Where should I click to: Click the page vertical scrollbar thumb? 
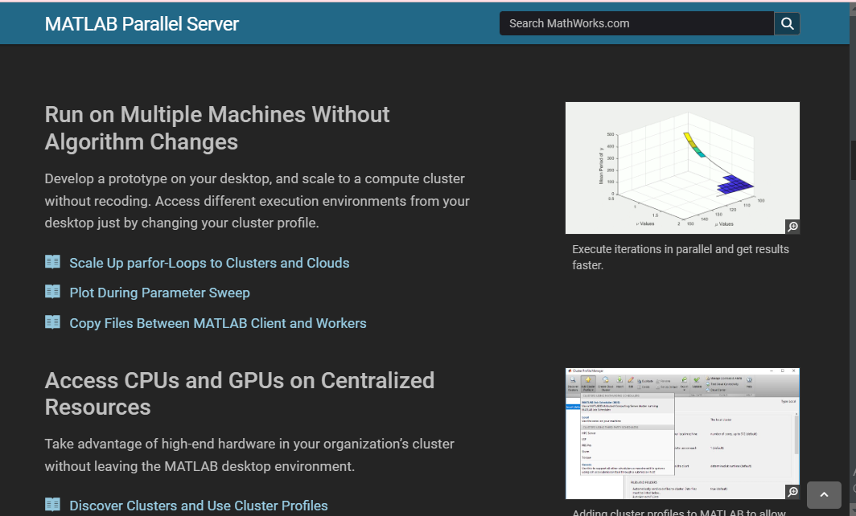point(853,161)
